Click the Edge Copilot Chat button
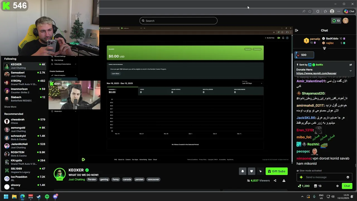Screen dimensions: 357x201 click(x=349, y=11)
